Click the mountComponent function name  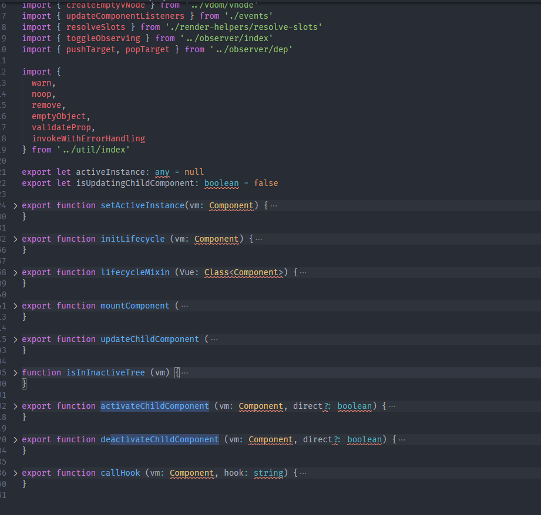pos(135,306)
